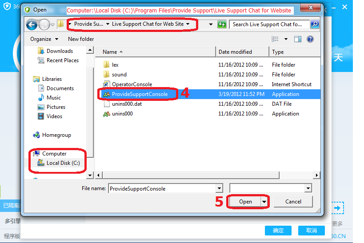Click the OperatorConsole shortcut icon
364x243 pixels.
coord(106,84)
